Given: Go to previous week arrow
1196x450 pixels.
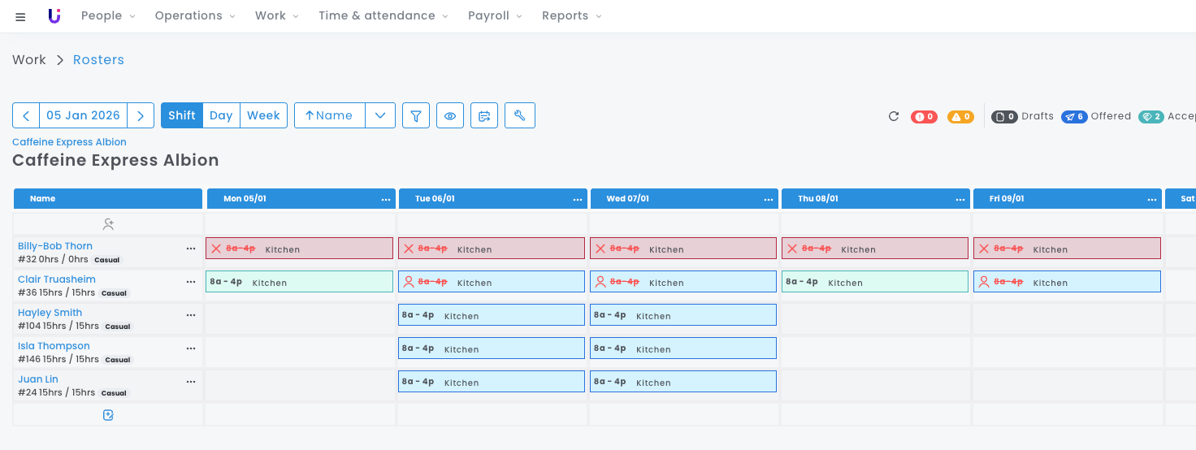Looking at the screenshot, I should coord(26,115).
